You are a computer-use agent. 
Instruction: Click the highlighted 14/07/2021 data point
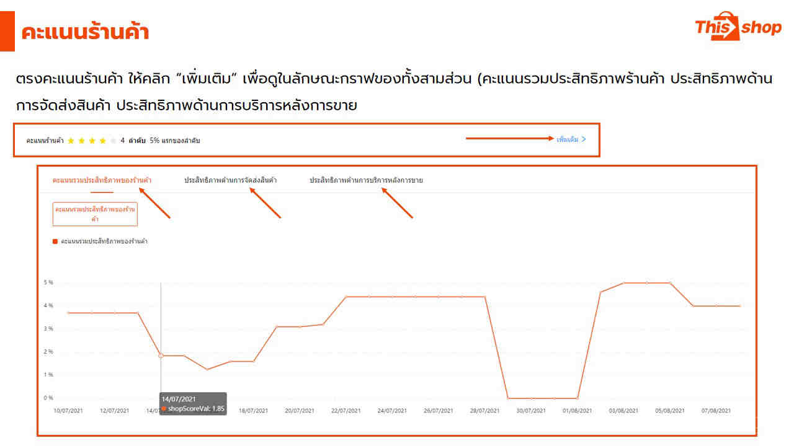(161, 356)
